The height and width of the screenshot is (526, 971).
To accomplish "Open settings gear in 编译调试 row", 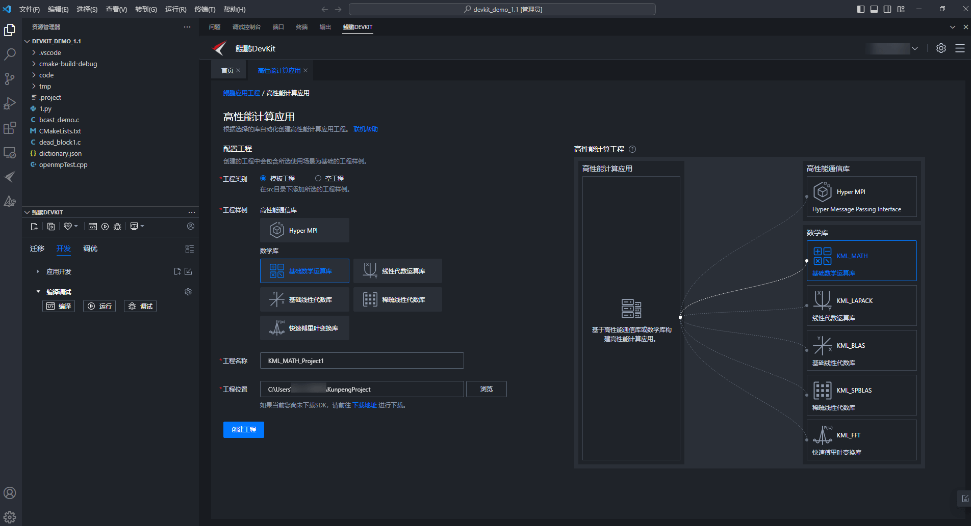I will 188,292.
